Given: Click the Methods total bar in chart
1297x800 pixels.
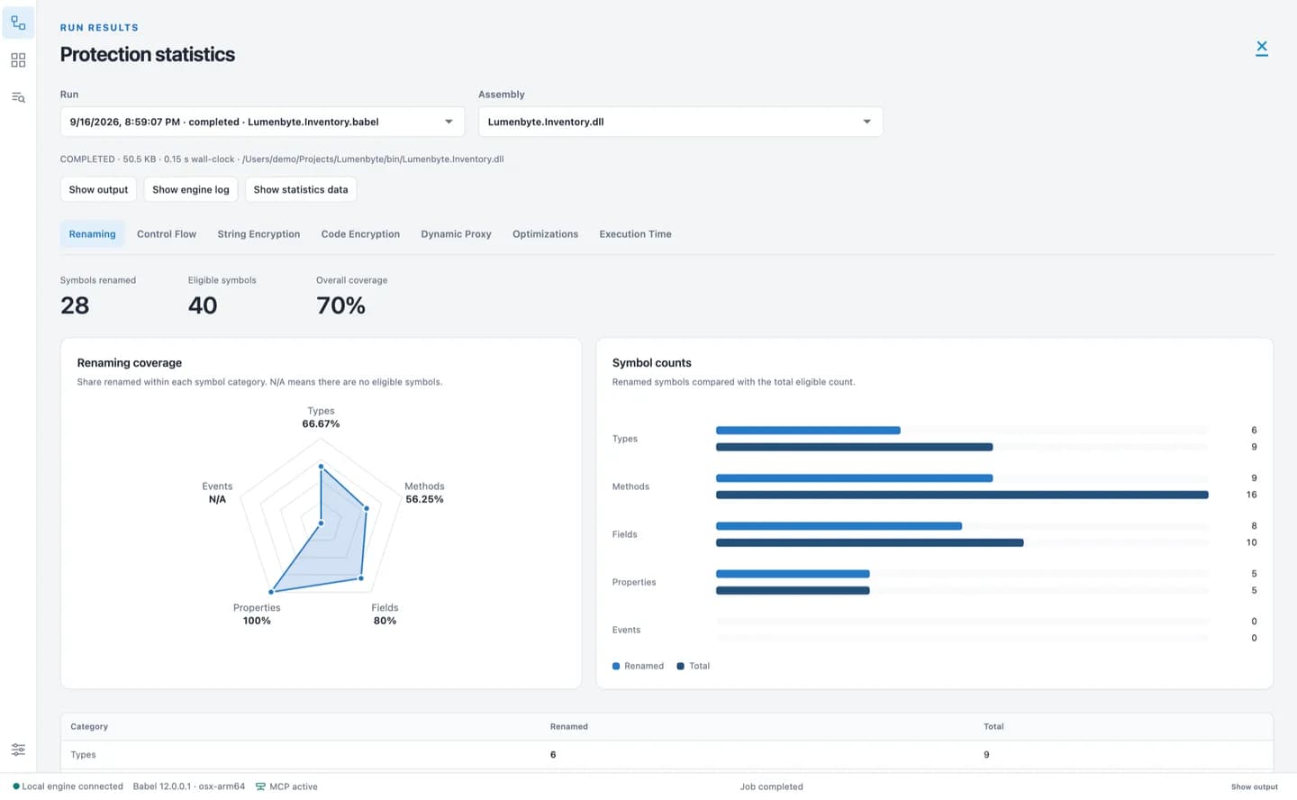Looking at the screenshot, I should click(962, 495).
